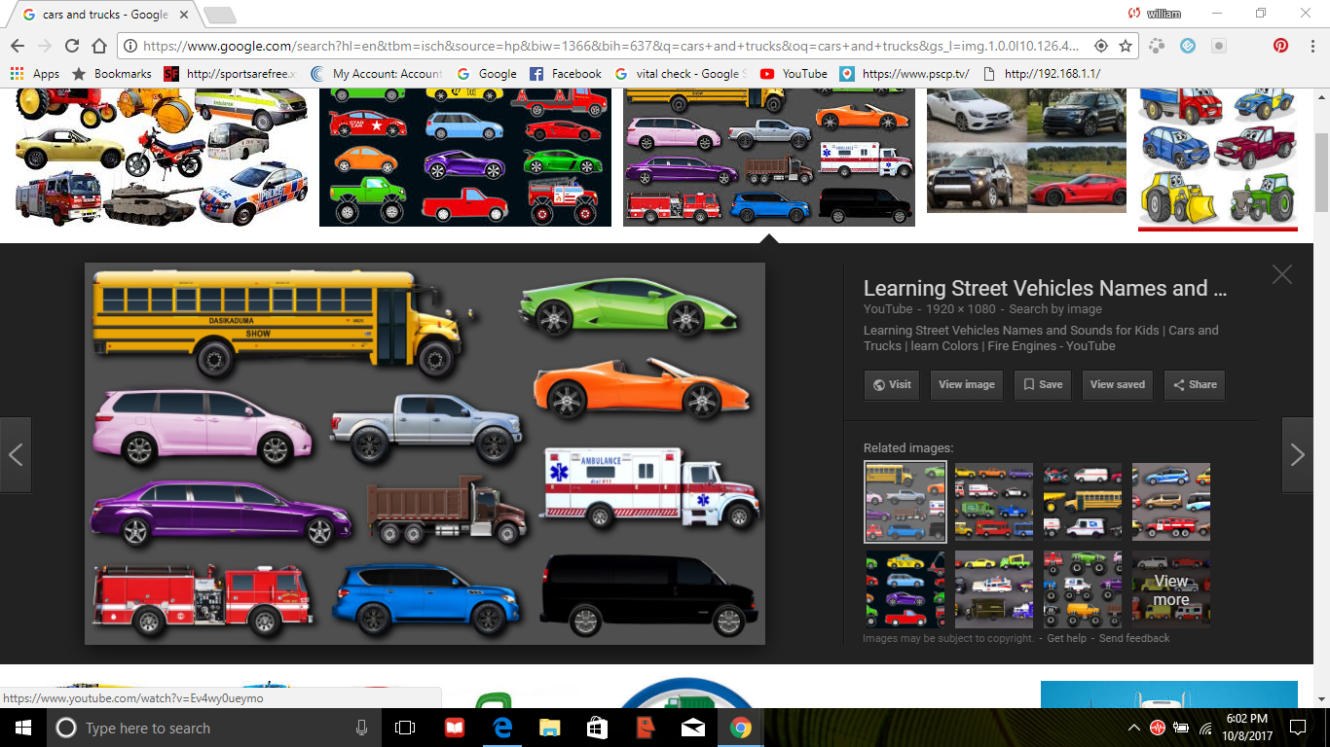The height and width of the screenshot is (747, 1330).
Task: Close the image preview panel
Action: coord(1282,274)
